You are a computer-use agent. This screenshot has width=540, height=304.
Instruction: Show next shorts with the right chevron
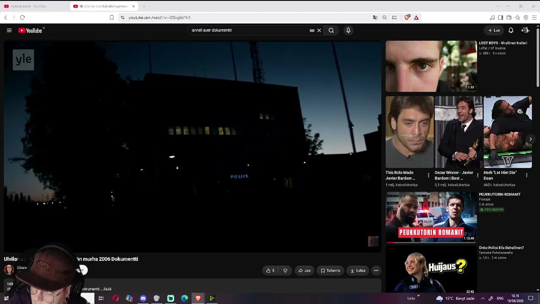530,139
